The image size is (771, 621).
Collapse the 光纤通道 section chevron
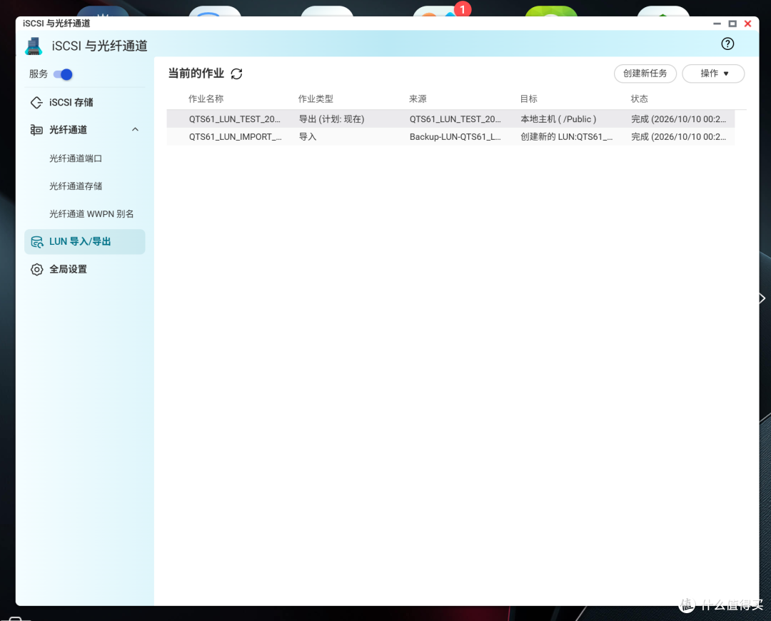click(x=135, y=129)
